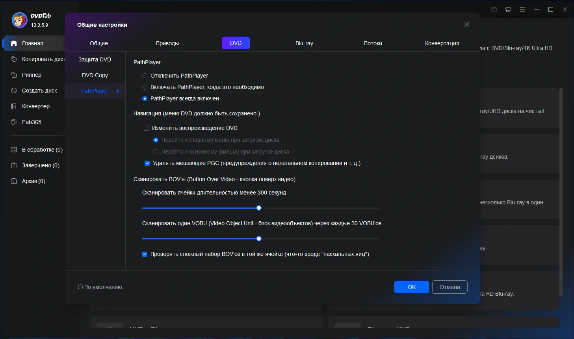This screenshot has height=339, width=574.
Task: Click the DVDFab mascot logo
Action: pos(20,20)
